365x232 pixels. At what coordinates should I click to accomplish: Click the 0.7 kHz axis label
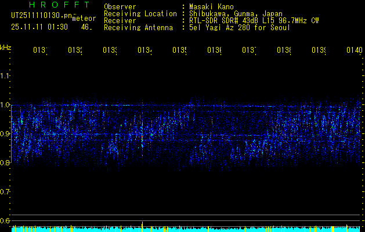[x=5, y=192]
